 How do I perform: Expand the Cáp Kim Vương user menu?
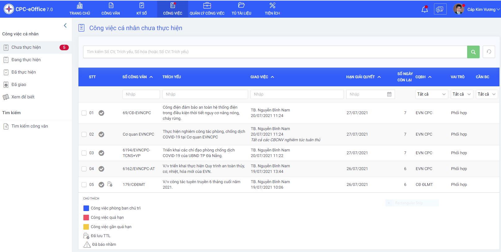484,10
